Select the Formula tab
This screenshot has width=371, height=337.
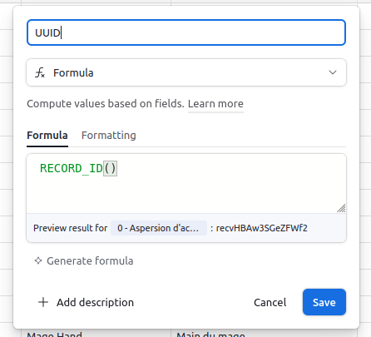point(47,136)
